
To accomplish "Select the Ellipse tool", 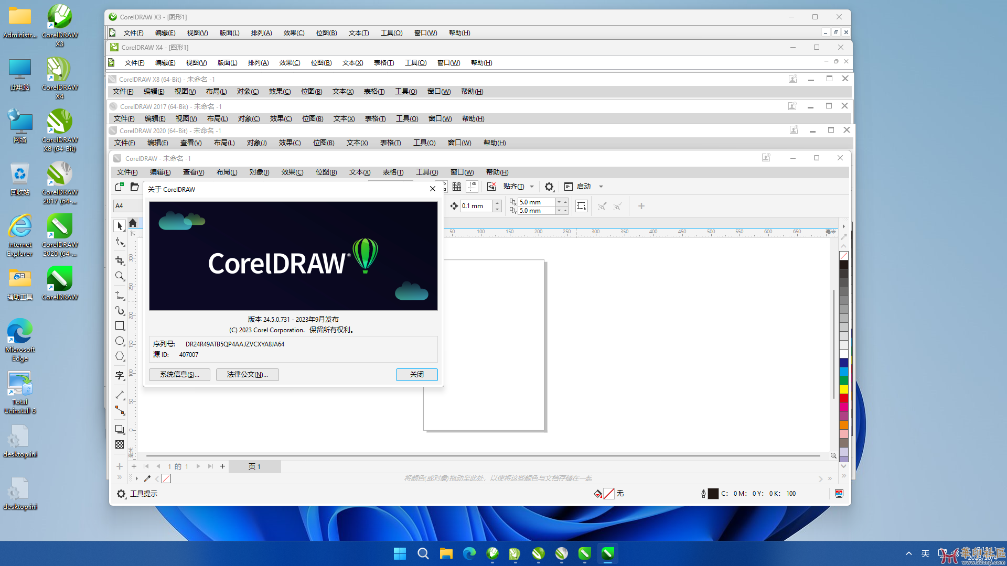I will pos(120,341).
